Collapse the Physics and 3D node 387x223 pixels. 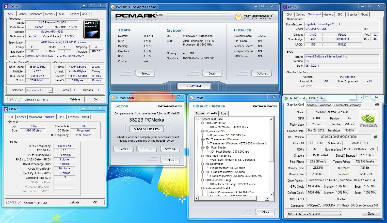[203, 131]
